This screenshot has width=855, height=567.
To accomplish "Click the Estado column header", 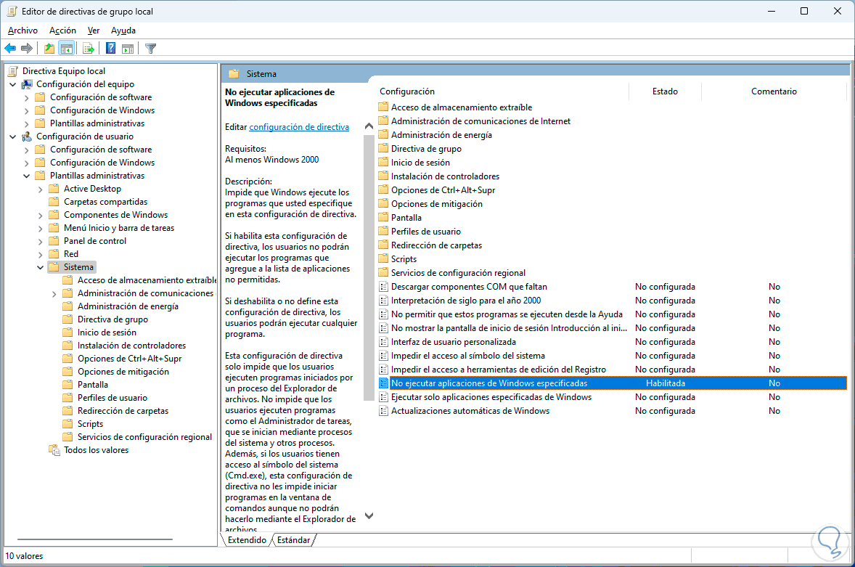I will [664, 91].
